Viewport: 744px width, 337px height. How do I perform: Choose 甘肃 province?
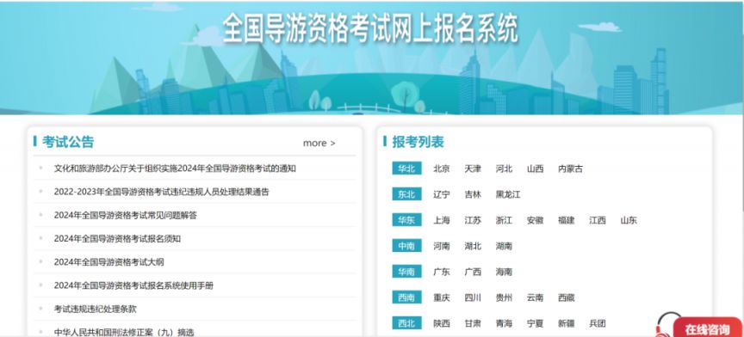473,324
